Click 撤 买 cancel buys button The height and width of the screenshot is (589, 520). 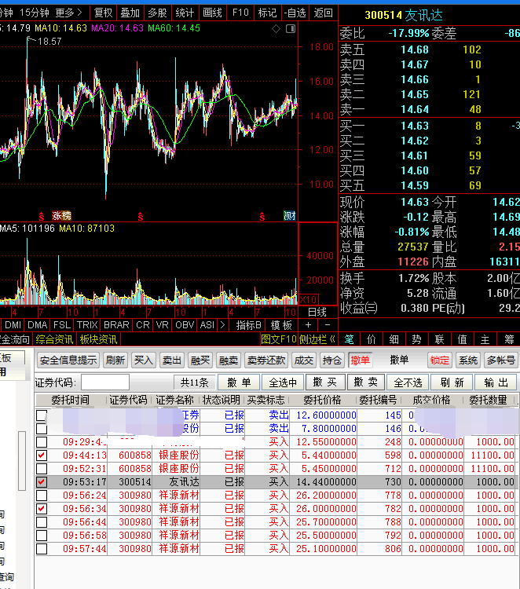pyautogui.click(x=325, y=382)
